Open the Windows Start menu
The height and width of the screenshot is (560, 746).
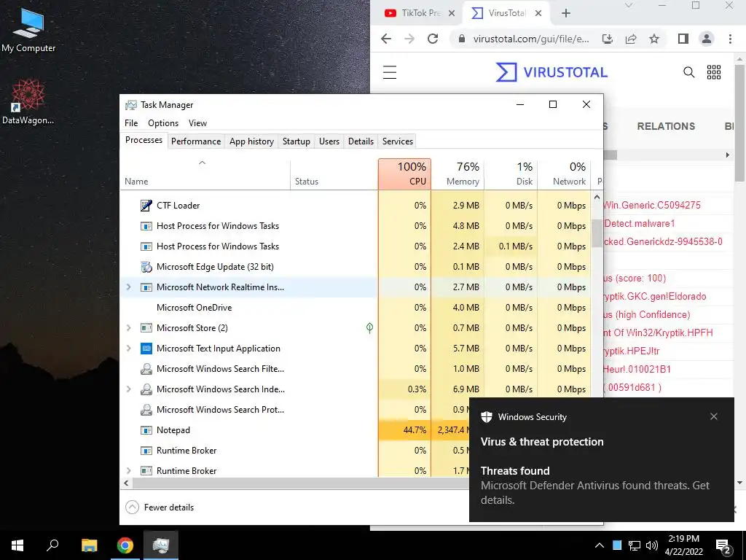point(17,545)
